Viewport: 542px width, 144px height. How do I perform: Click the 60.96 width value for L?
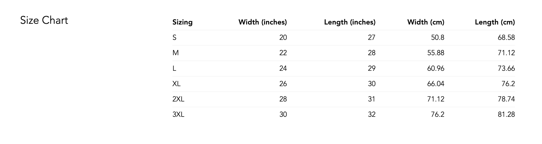tap(436, 68)
